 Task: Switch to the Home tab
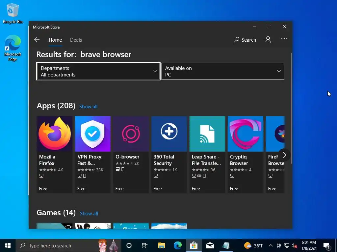pos(55,40)
